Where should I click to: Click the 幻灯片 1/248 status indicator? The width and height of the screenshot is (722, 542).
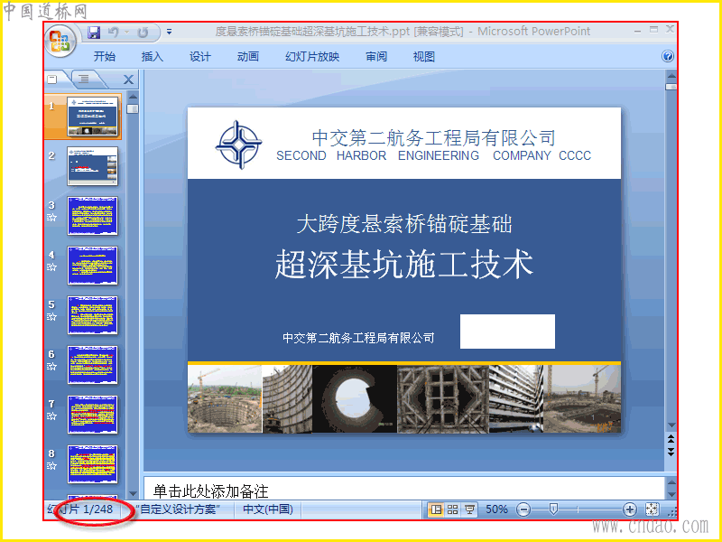[80, 509]
